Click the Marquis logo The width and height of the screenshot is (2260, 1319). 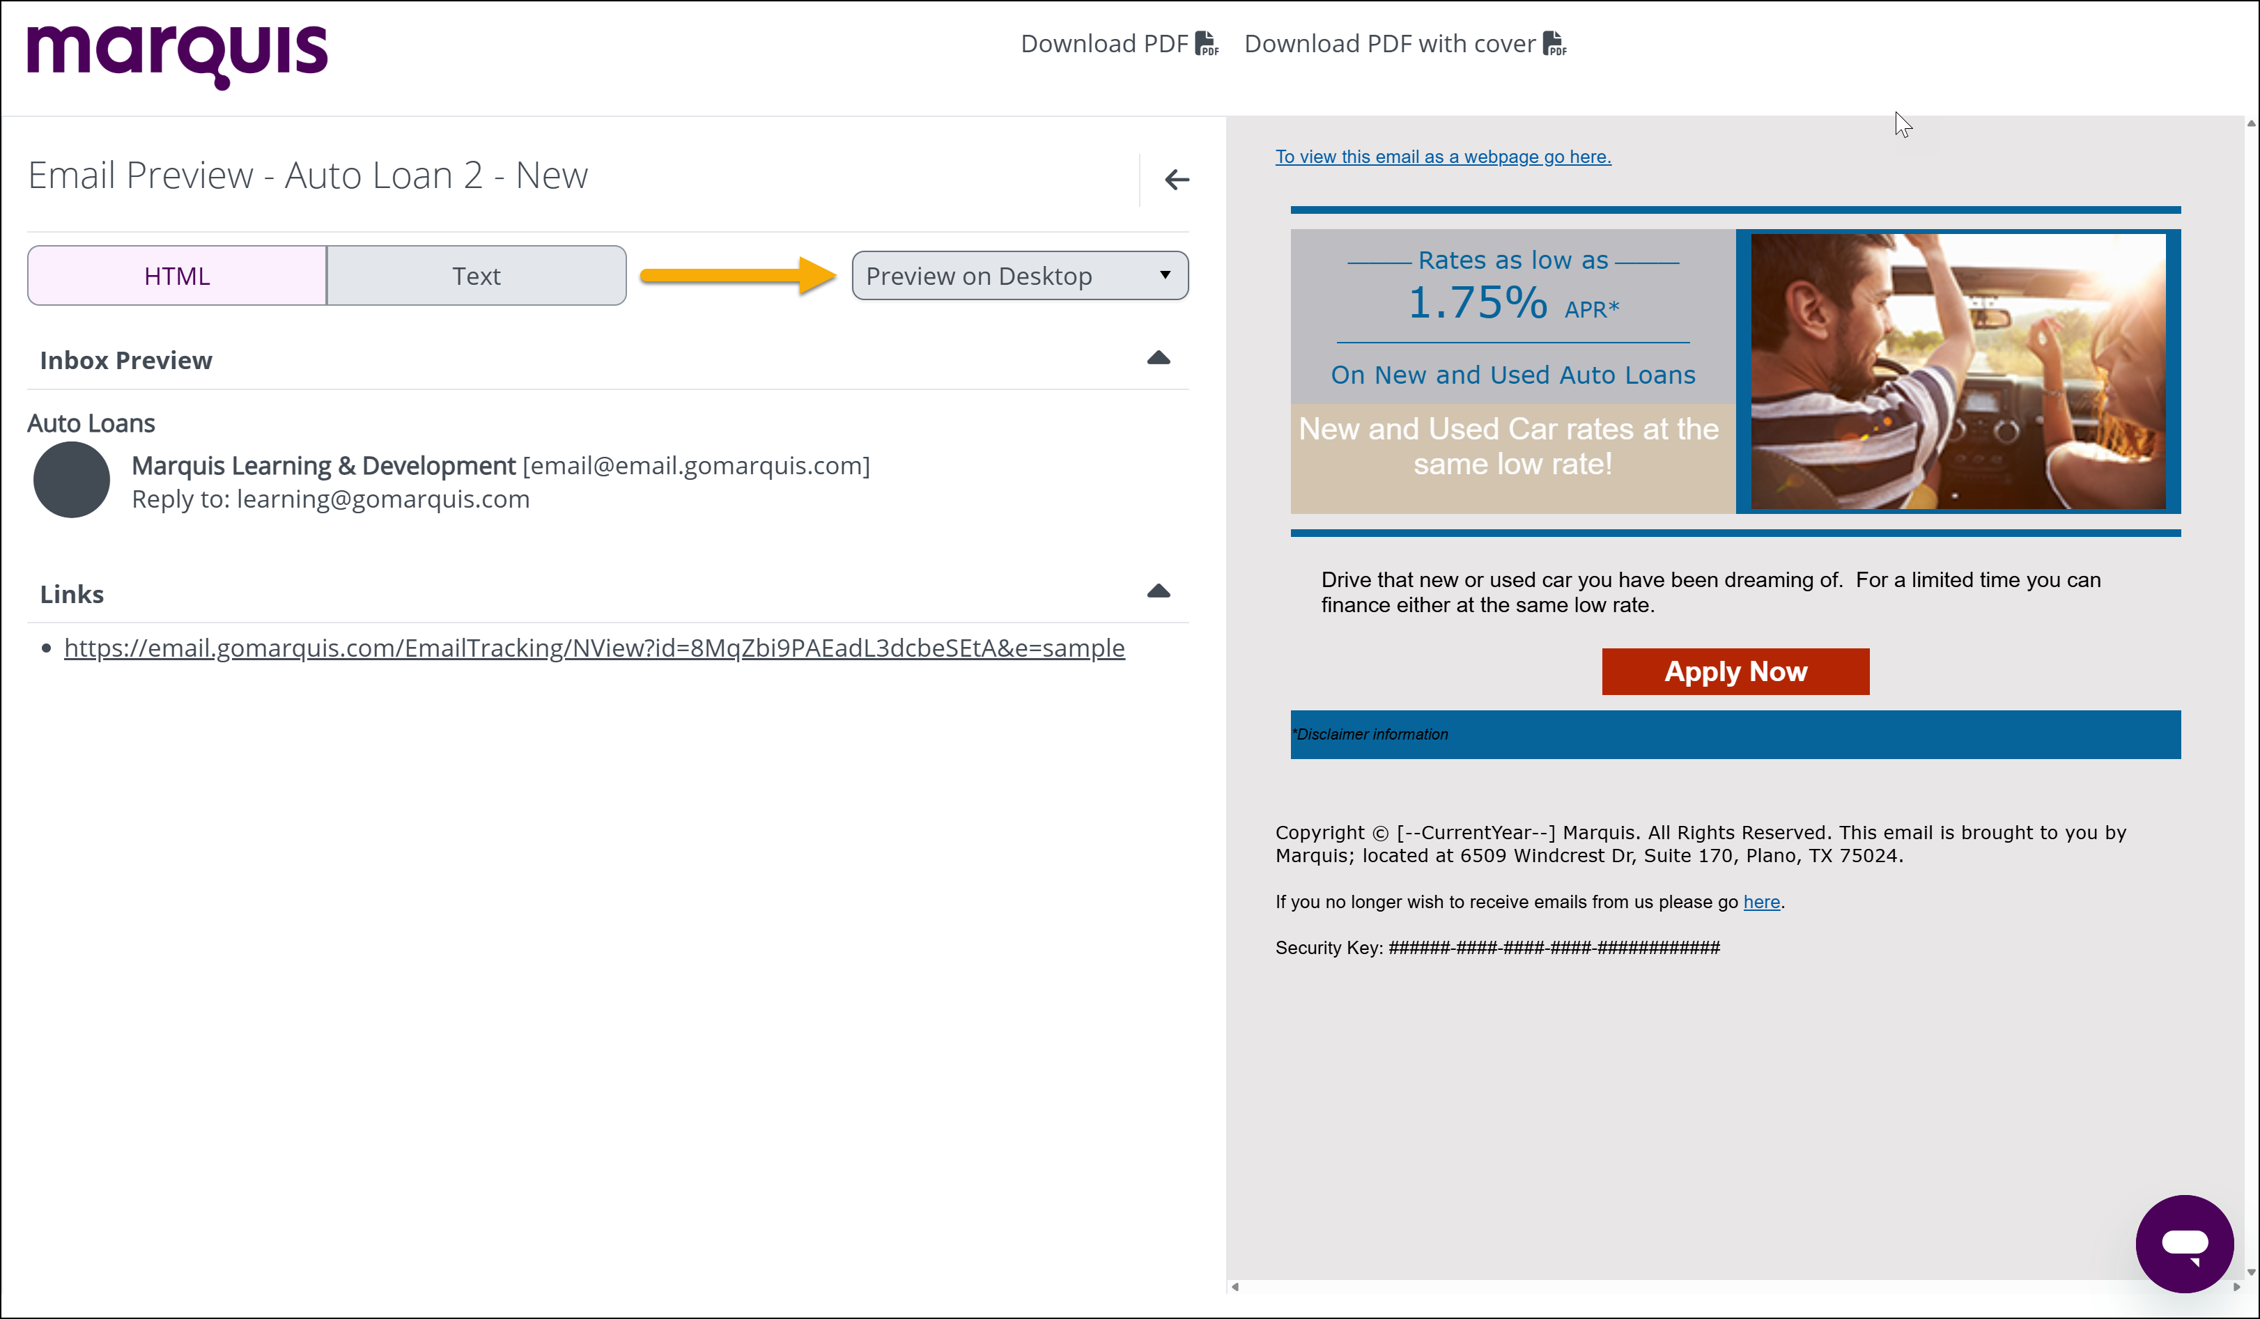(x=177, y=56)
